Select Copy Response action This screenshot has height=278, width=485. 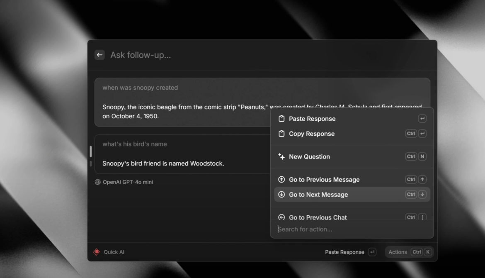(352, 134)
